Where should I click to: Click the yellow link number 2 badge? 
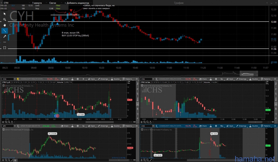pos(18,79)
